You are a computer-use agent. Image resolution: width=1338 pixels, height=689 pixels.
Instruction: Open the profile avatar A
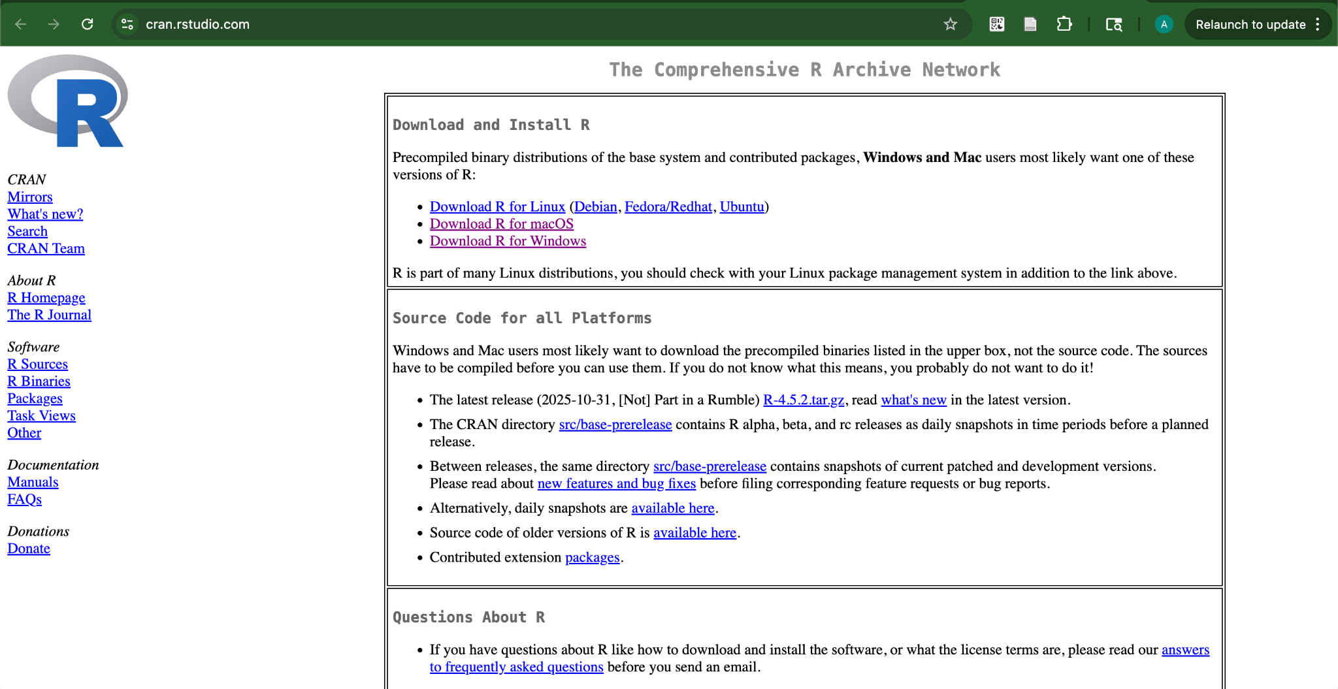coord(1164,24)
